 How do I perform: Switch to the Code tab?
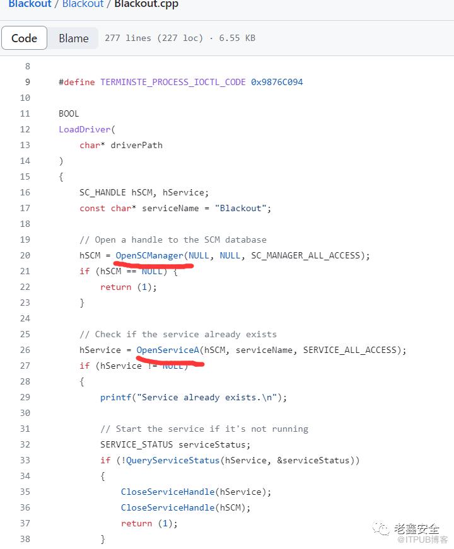[x=24, y=38]
